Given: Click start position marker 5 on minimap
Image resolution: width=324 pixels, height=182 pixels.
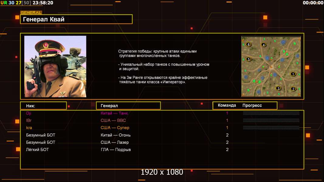Looking at the screenshot, I should (x=249, y=59).
